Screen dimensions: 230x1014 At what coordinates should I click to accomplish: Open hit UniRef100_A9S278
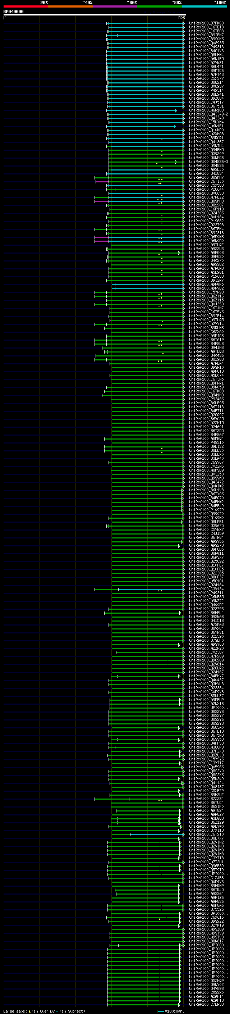tap(206, 546)
